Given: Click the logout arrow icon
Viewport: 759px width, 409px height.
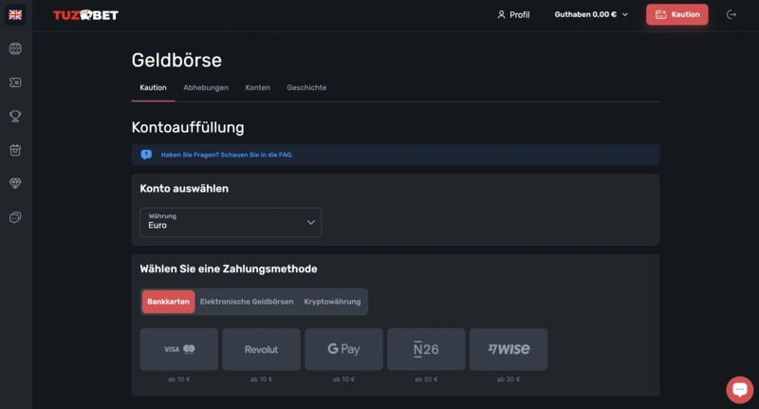Looking at the screenshot, I should tap(731, 15).
